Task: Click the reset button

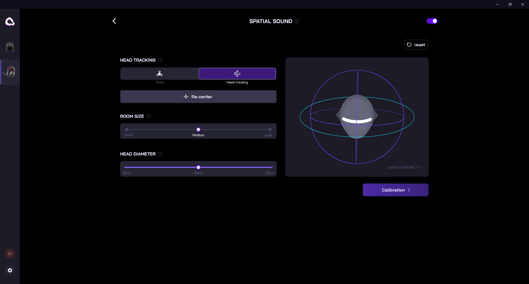Action: coord(416,45)
